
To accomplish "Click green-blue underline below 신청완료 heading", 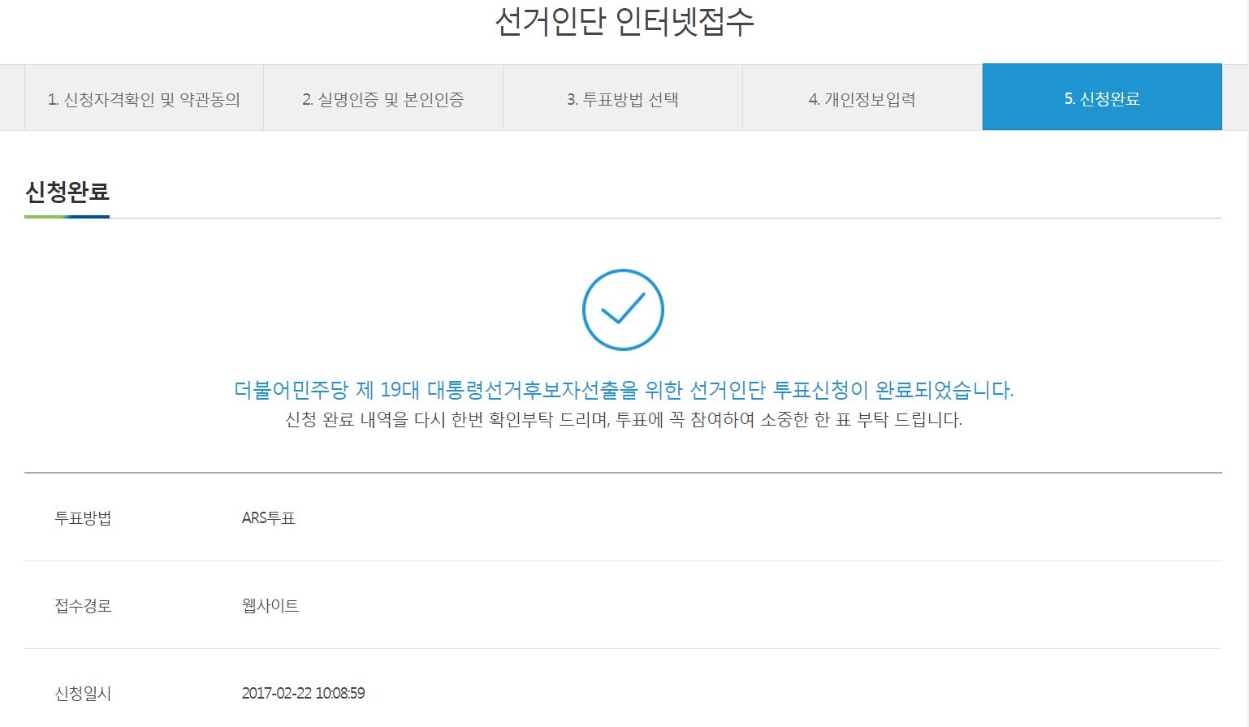I will 67,217.
